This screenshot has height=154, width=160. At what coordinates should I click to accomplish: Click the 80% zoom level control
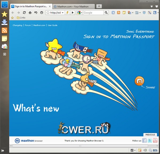[155, 150]
